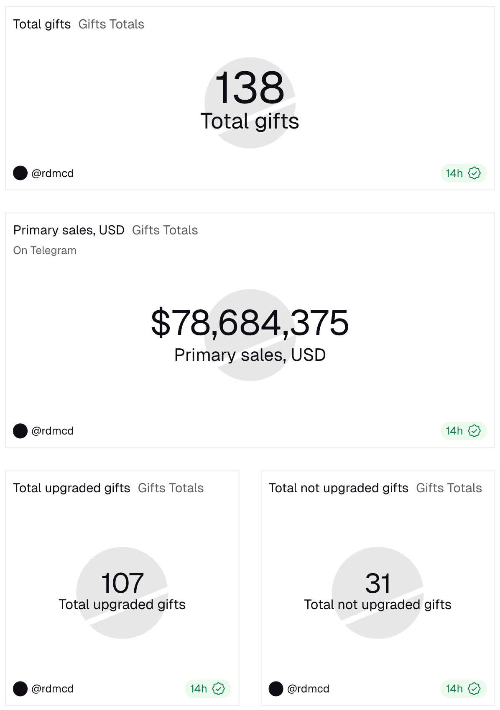The image size is (500, 710).
Task: Click the verified checkmark in Total upgraded gifts card
Action: click(x=219, y=689)
